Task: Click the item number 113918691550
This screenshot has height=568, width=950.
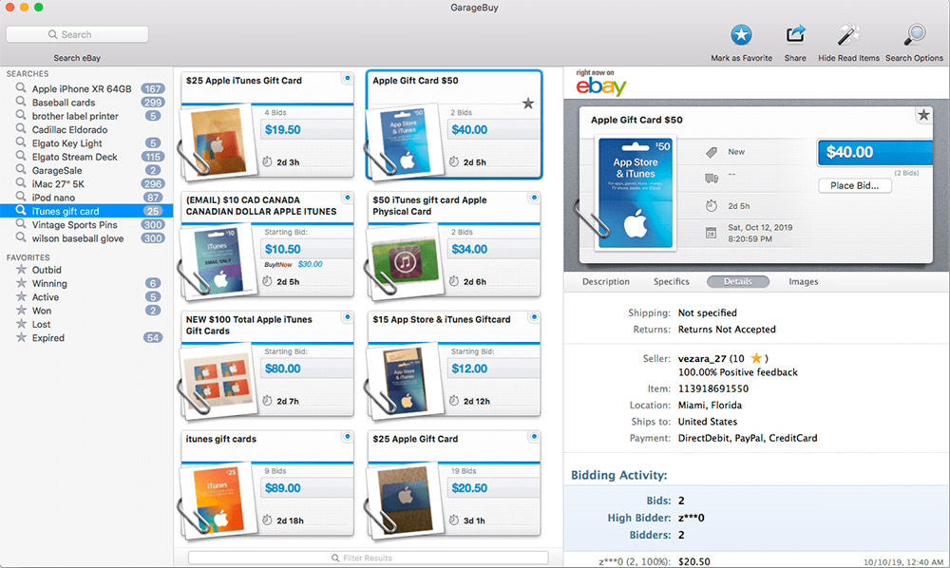Action: (x=713, y=388)
